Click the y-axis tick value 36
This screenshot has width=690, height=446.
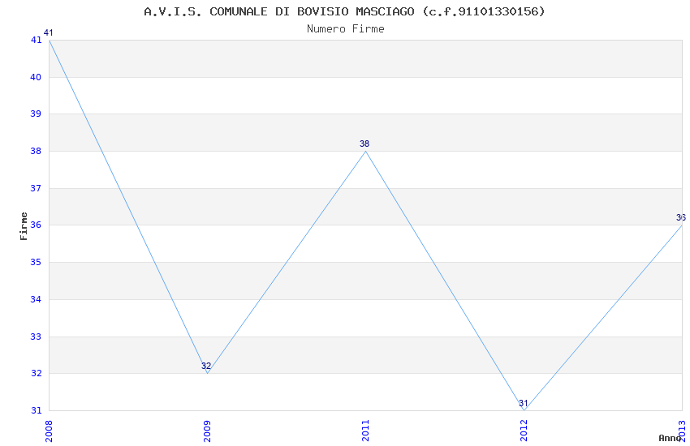pos(36,225)
